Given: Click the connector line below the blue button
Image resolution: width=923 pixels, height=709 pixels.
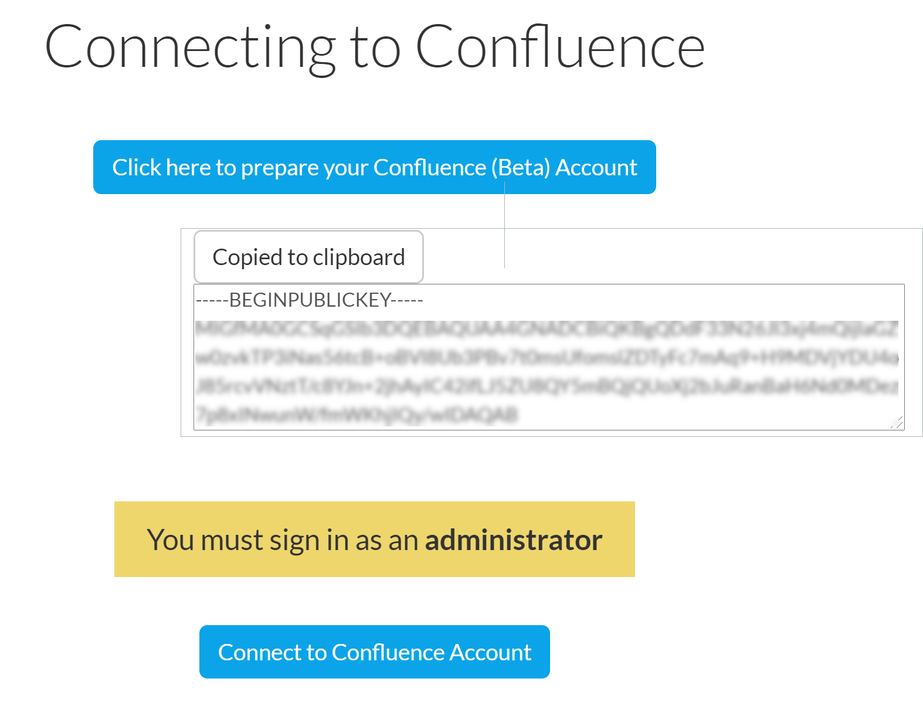Looking at the screenshot, I should (x=505, y=229).
